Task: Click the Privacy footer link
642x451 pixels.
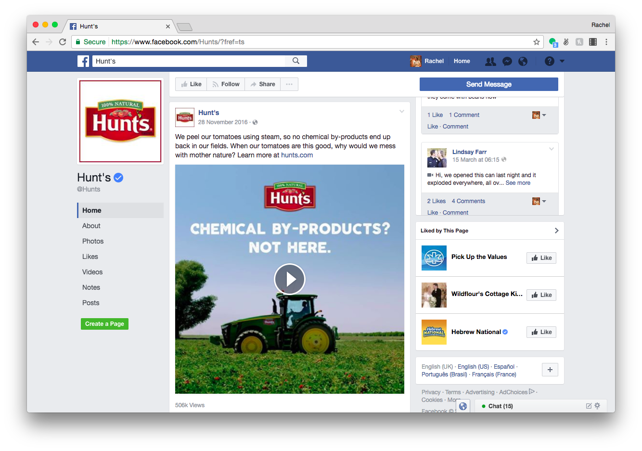Action: tap(431, 392)
